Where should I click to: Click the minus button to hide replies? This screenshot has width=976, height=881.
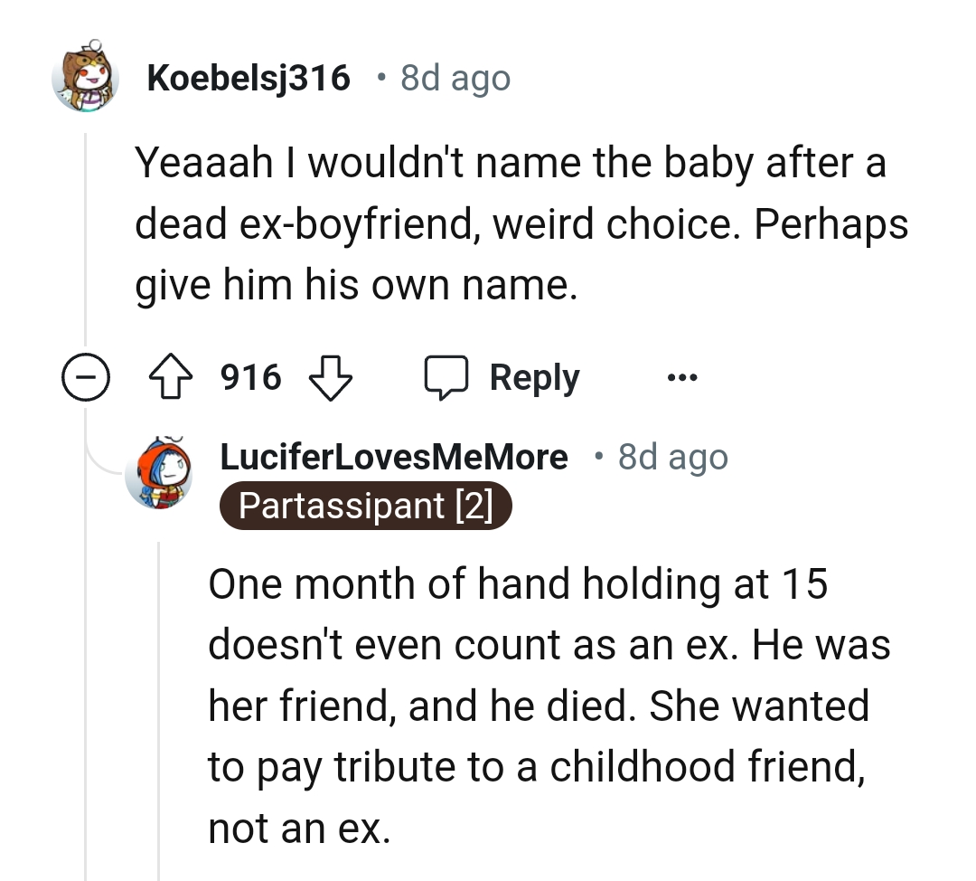point(86,377)
